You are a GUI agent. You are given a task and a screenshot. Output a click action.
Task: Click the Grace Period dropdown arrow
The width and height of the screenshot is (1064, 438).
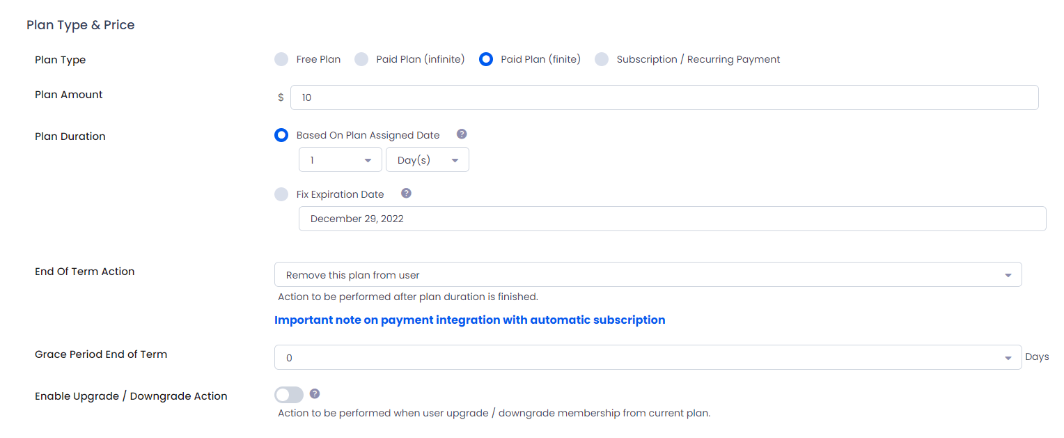pyautogui.click(x=1008, y=359)
